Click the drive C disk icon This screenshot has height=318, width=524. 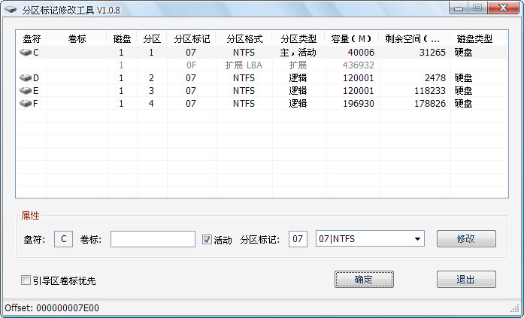tap(26, 53)
